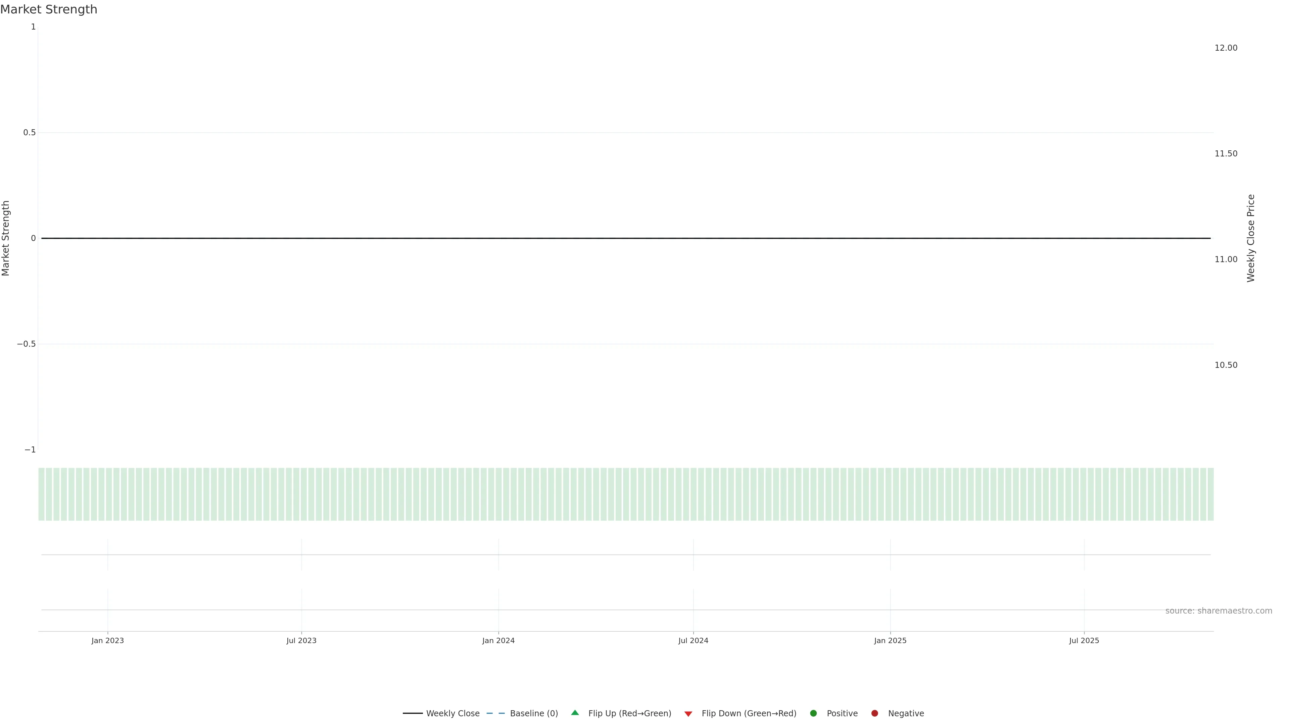
Task: Click the Jul 2024 axis label
Action: [693, 640]
